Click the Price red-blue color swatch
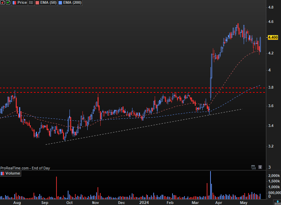281x205 pixels. tap(14, 3)
